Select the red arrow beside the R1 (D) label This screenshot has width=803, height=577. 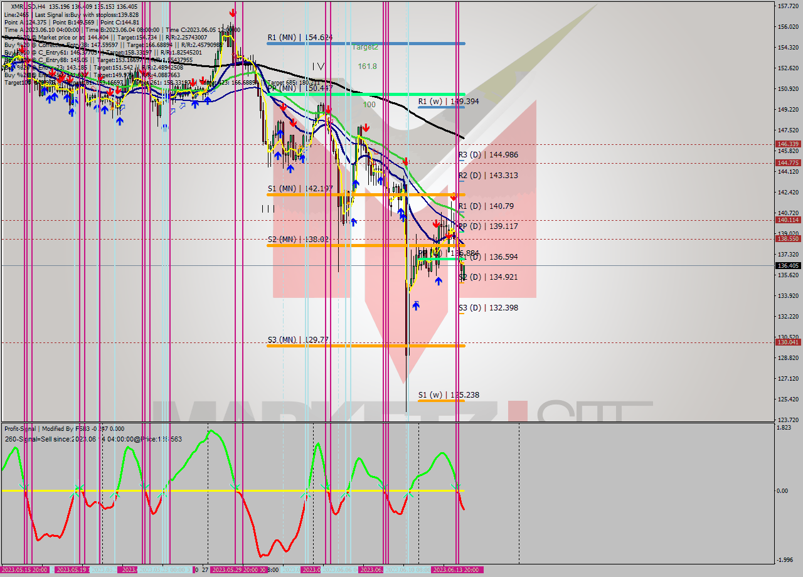pyautogui.click(x=453, y=197)
